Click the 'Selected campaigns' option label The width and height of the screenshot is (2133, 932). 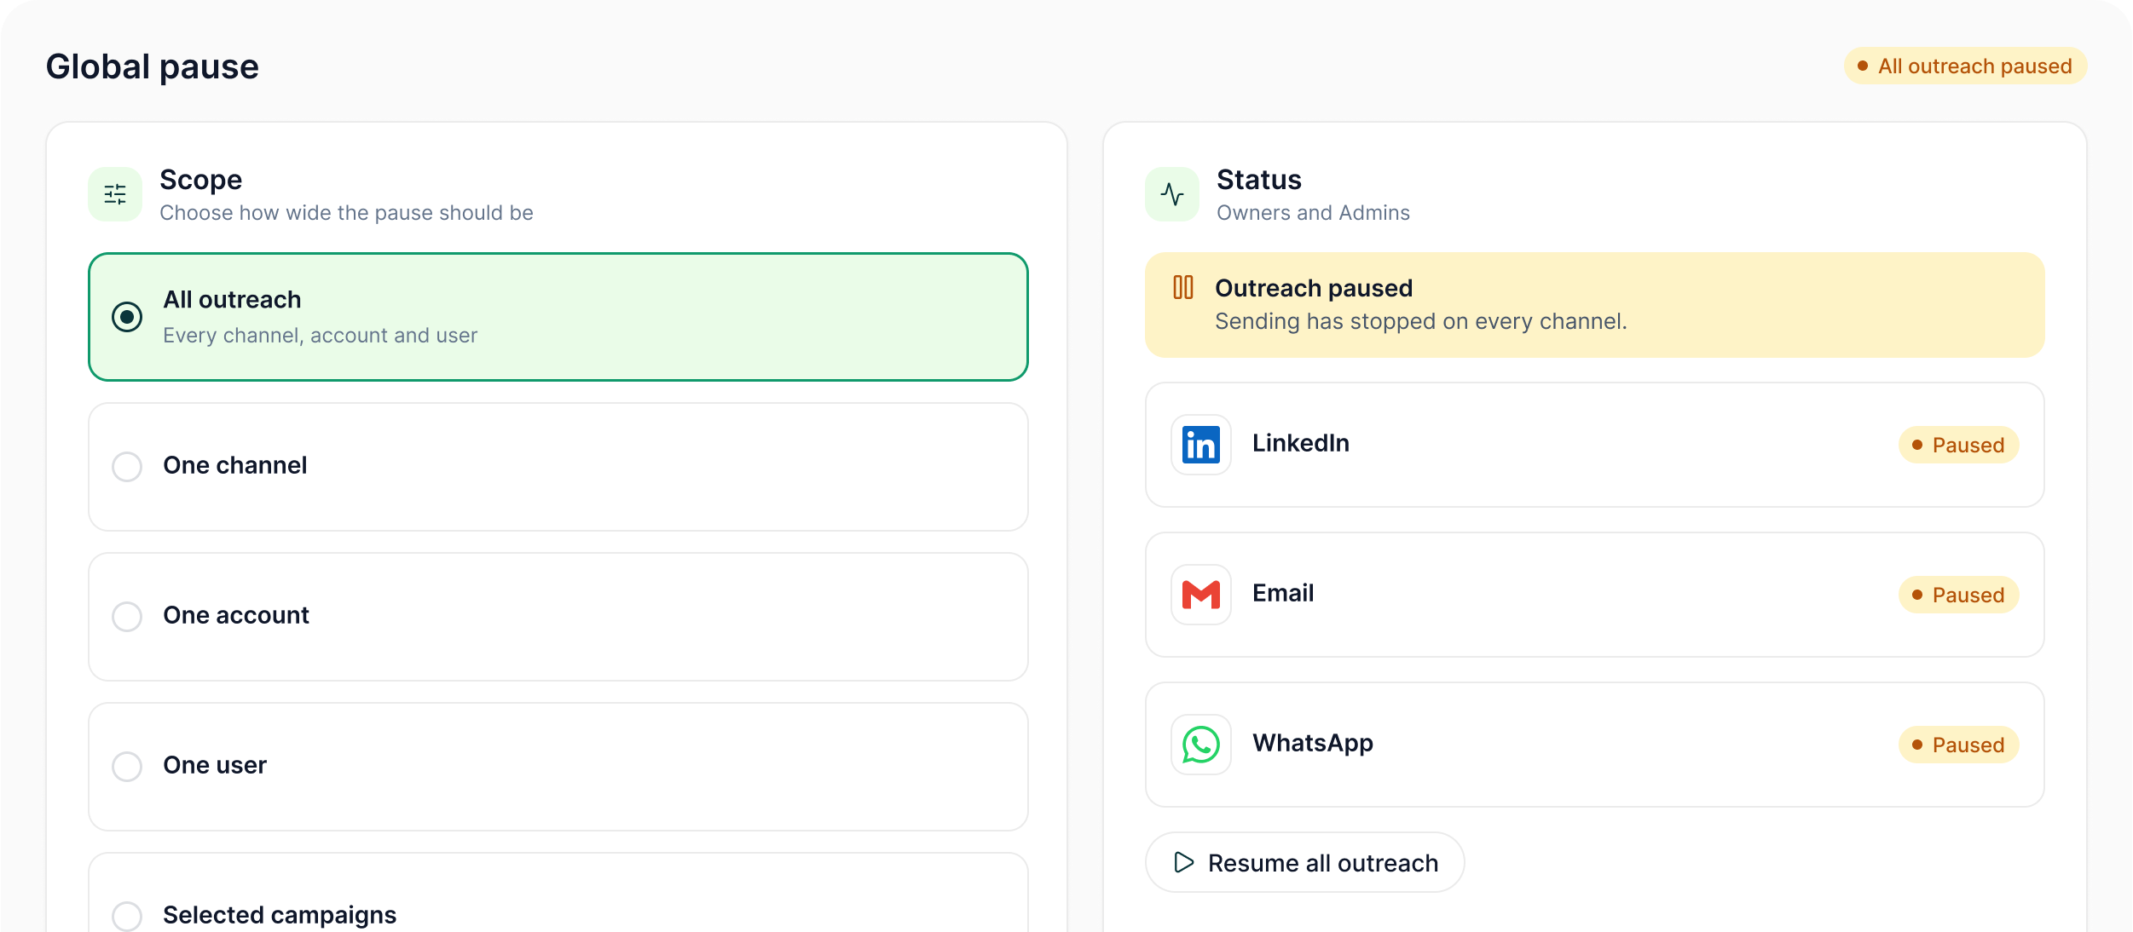[280, 915]
